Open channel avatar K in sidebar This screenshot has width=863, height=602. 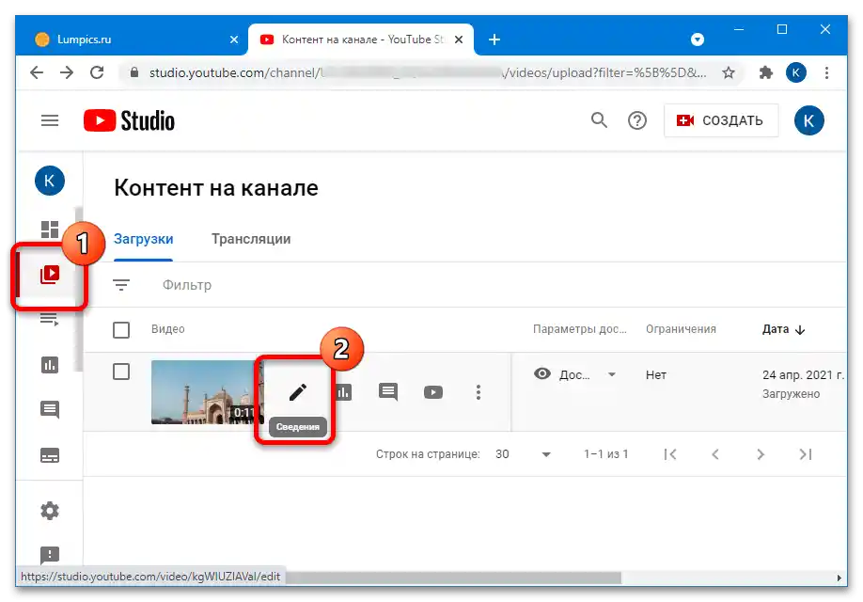pyautogui.click(x=50, y=181)
